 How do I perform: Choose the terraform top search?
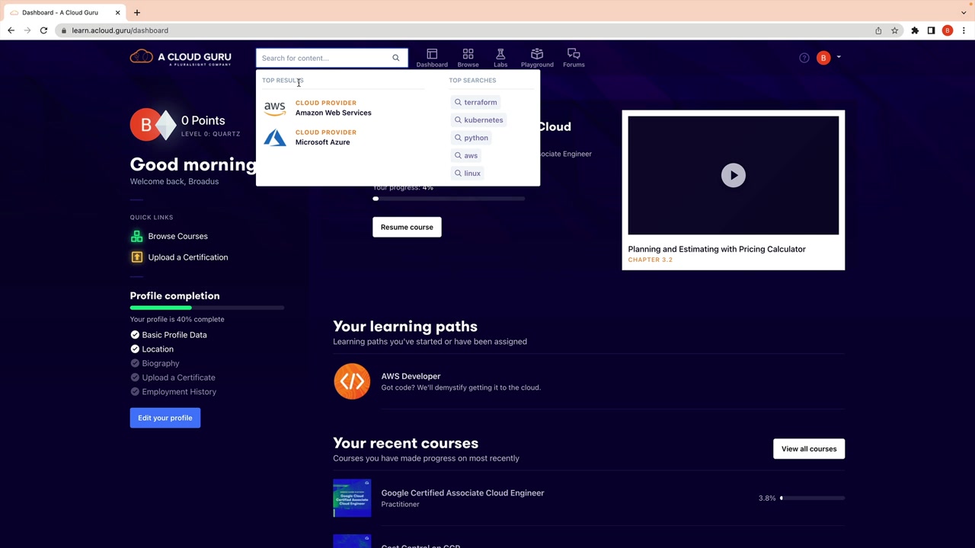(476, 102)
